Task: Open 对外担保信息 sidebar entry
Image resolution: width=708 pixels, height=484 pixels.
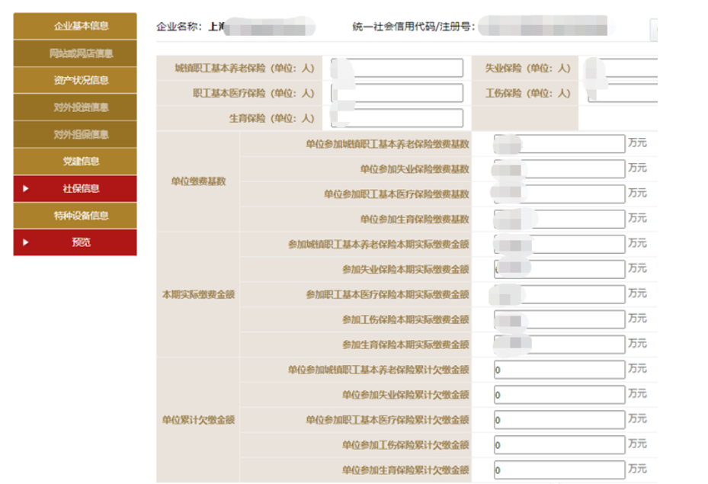Action: [75, 135]
